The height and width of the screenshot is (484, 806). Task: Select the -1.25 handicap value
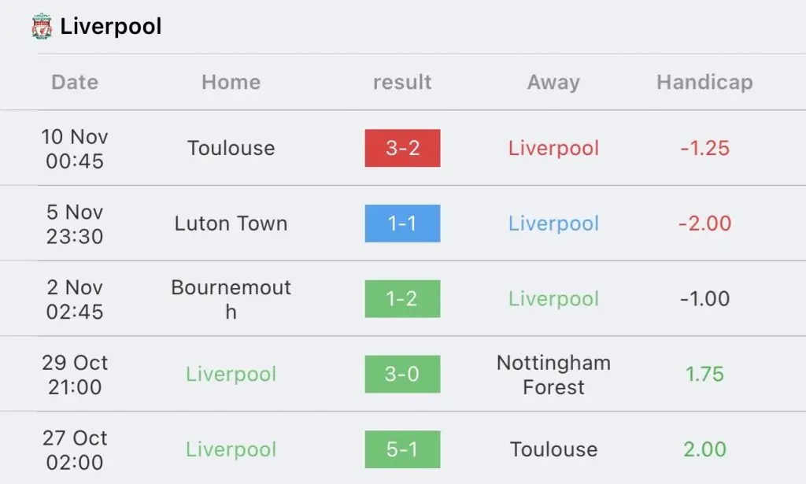coord(704,148)
